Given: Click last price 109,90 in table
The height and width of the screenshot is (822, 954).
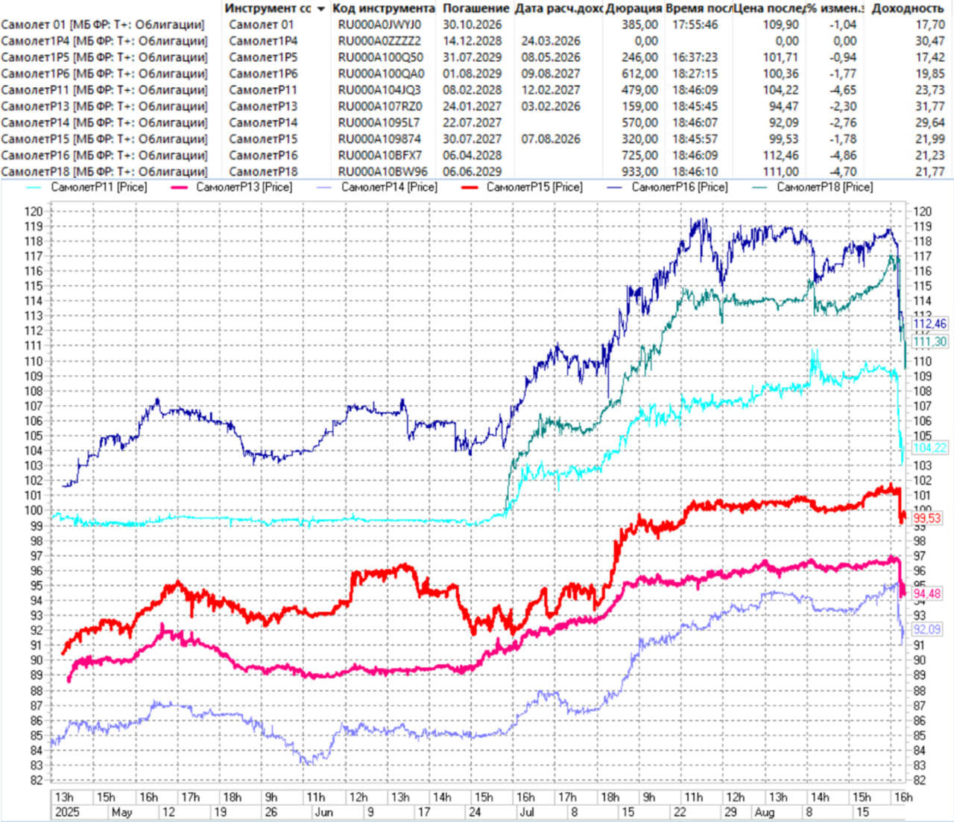Looking at the screenshot, I should [x=781, y=25].
